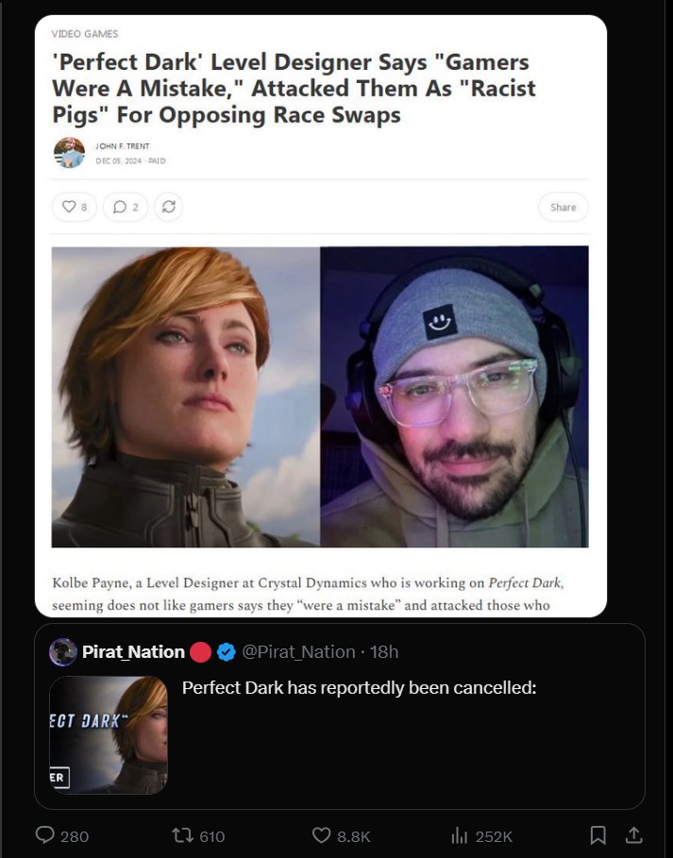Image resolution: width=673 pixels, height=858 pixels.
Task: Click the quoted tweet text about cancellation
Action: click(359, 687)
